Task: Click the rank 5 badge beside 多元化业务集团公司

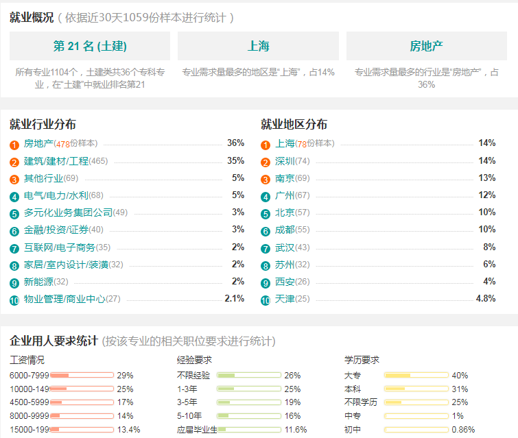Action: pos(14,215)
